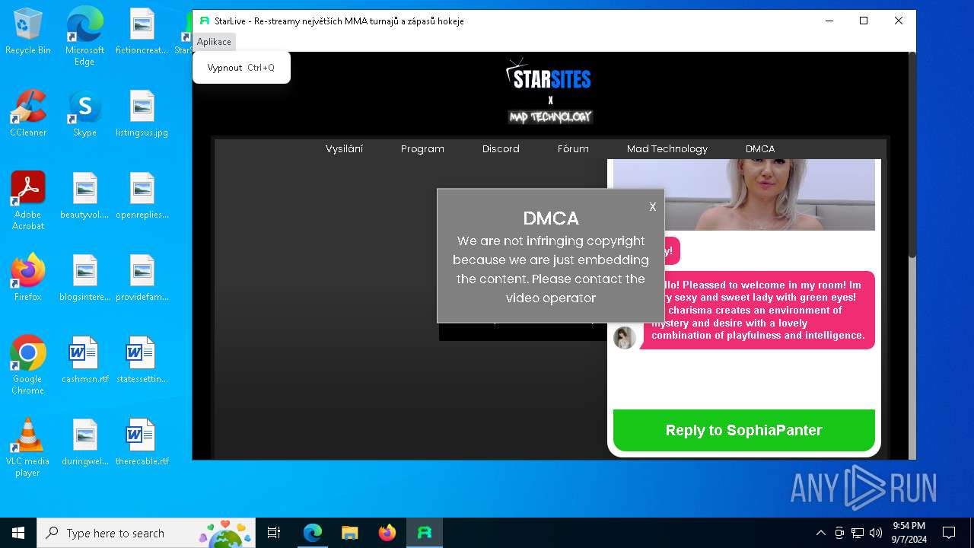This screenshot has height=548, width=974.
Task: Open the Adobe Acrobat desktop shortcut
Action: pos(28,201)
